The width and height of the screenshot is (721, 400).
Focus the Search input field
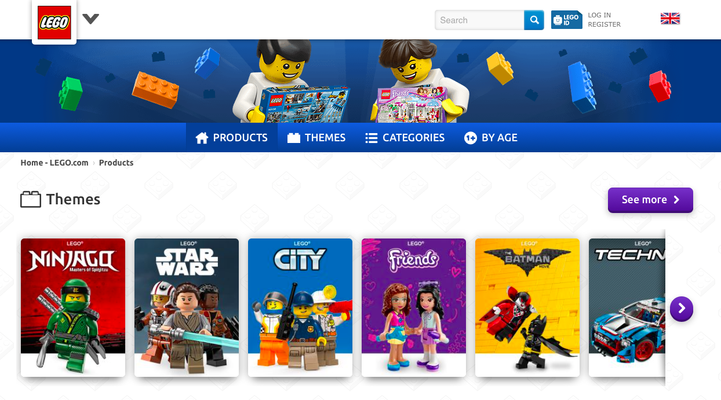[480, 20]
